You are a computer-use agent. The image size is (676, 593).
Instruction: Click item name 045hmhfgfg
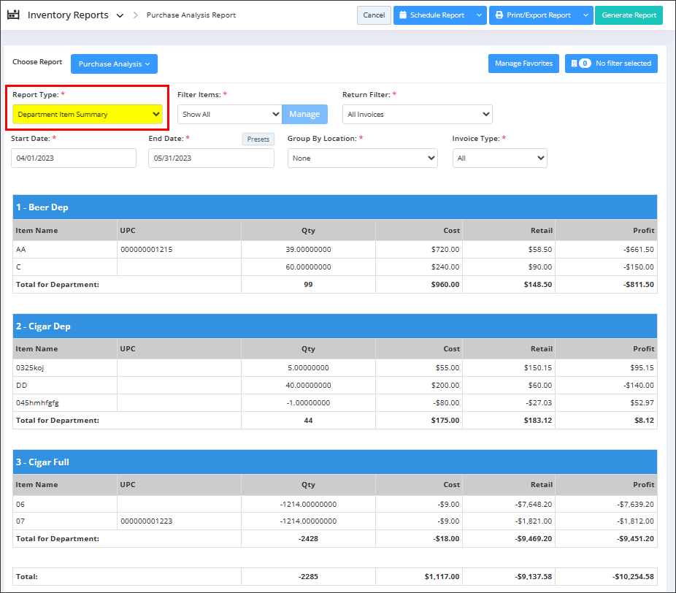[x=37, y=403]
